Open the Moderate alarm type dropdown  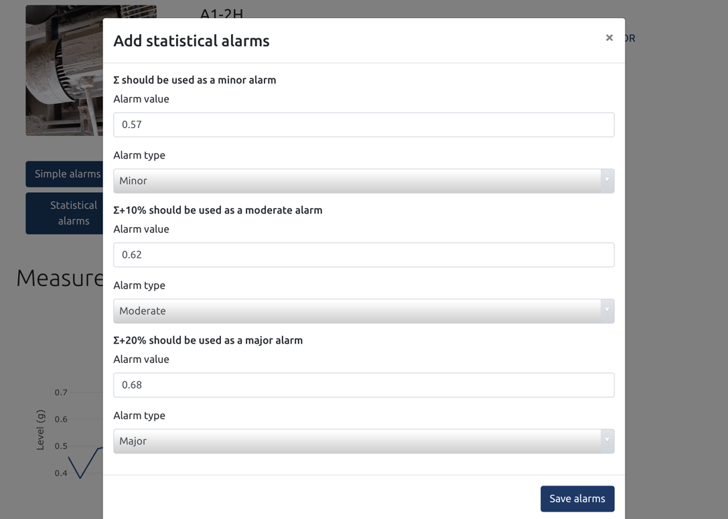tap(364, 311)
